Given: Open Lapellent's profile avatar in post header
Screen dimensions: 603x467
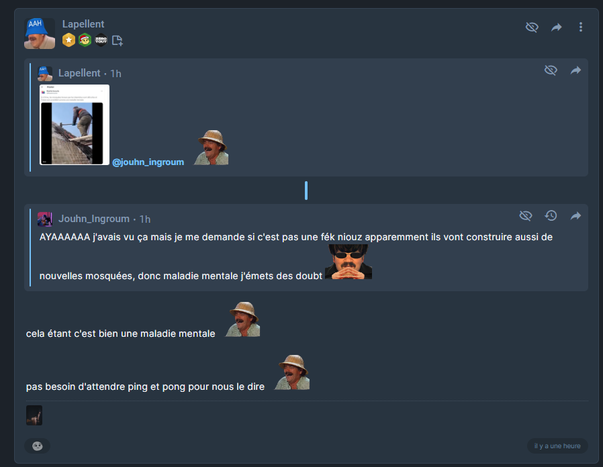Looking at the screenshot, I should (40, 34).
